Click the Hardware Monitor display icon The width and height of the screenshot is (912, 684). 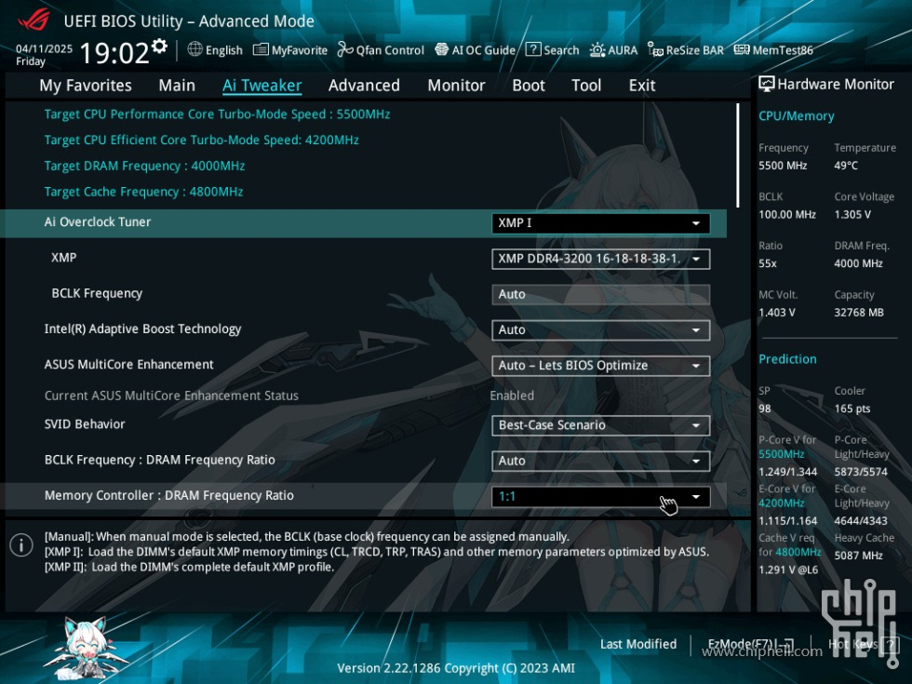click(767, 85)
